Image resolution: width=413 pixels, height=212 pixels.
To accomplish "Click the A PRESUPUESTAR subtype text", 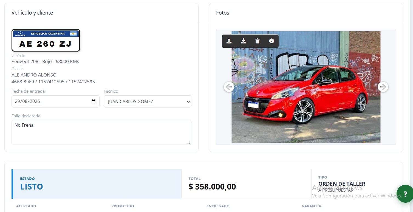I will [x=336, y=190].
